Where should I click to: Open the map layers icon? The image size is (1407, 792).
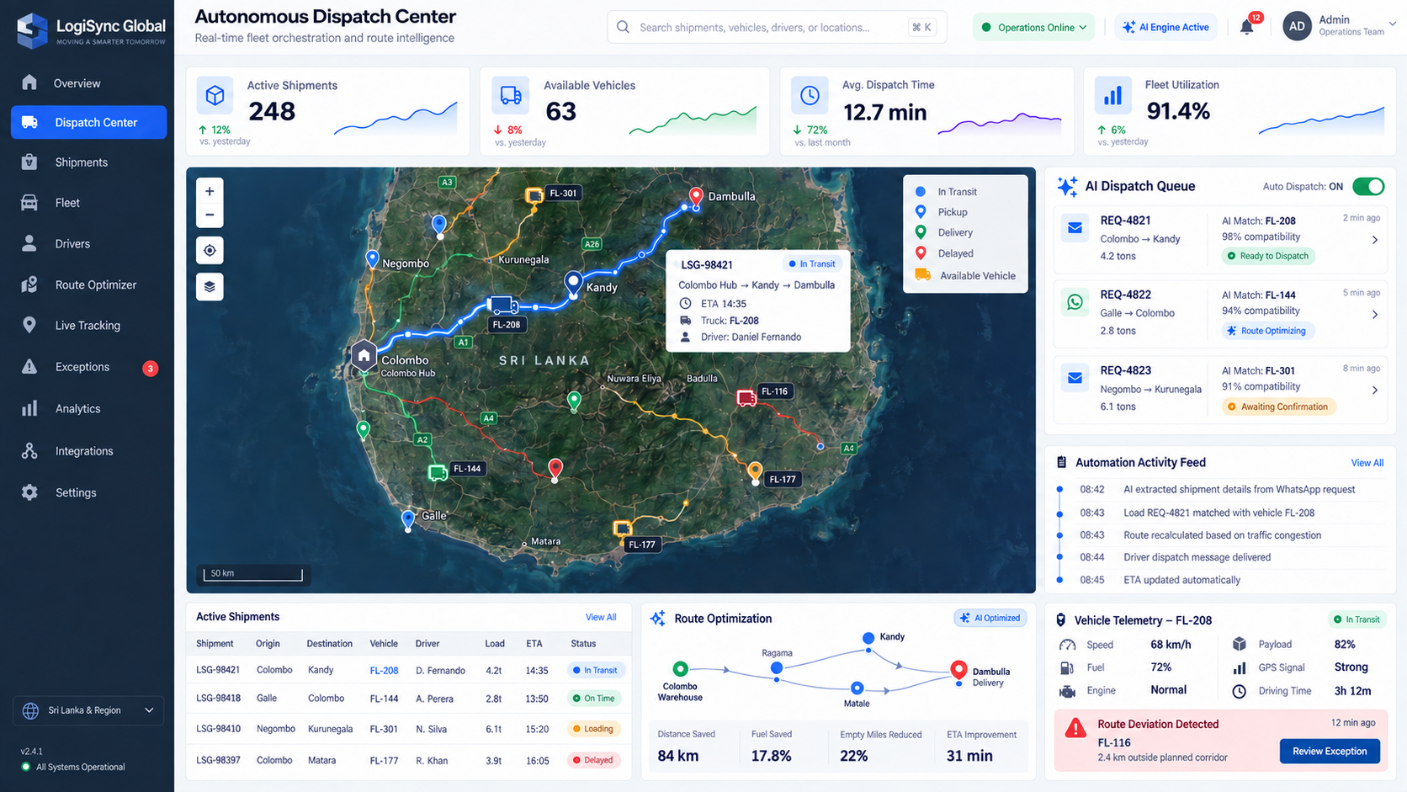210,286
